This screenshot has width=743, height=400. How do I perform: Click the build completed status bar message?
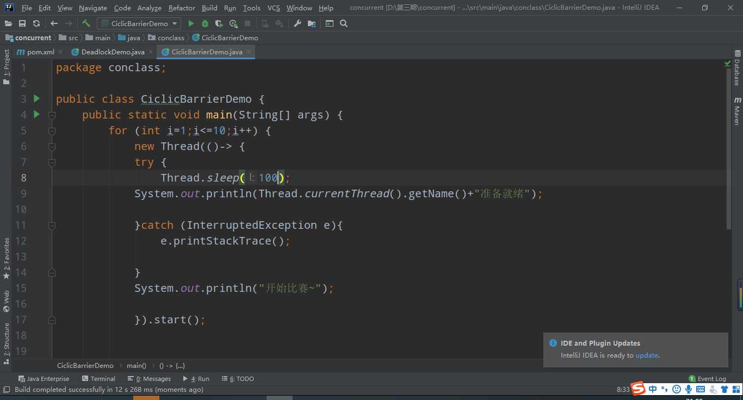[109, 390]
